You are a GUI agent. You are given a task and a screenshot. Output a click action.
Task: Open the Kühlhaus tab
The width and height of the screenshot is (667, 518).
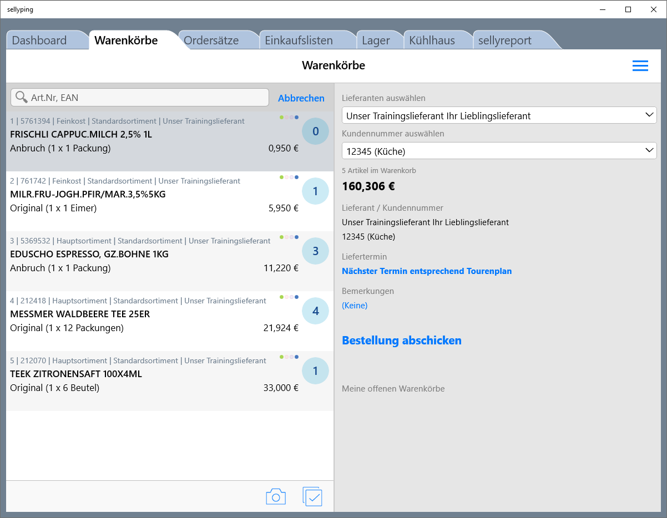pos(432,40)
